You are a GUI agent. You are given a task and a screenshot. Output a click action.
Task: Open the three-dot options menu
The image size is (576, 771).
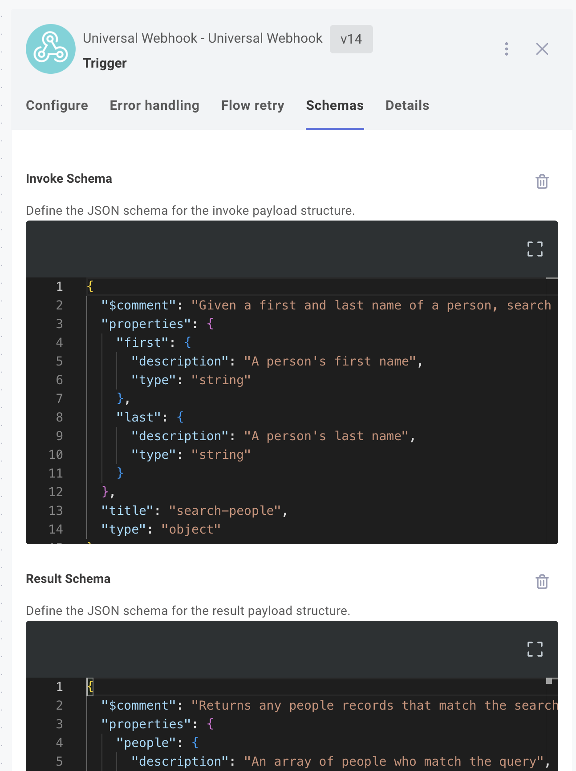coord(506,49)
